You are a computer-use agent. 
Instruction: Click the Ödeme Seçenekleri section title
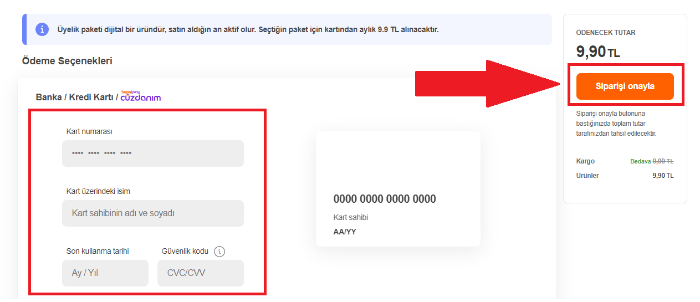coord(67,61)
